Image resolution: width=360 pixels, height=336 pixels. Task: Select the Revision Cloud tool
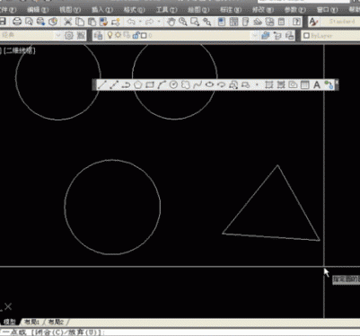186,84
